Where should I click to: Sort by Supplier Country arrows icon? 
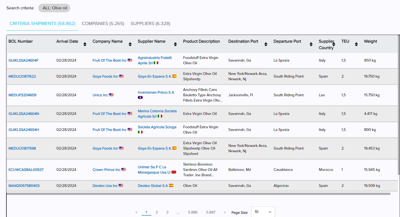334,44
